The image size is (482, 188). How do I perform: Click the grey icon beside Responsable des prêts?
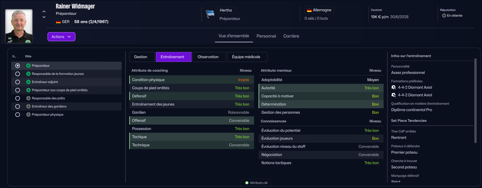[28, 98]
